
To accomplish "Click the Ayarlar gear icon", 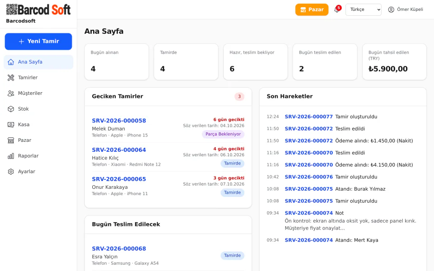I will (x=11, y=172).
